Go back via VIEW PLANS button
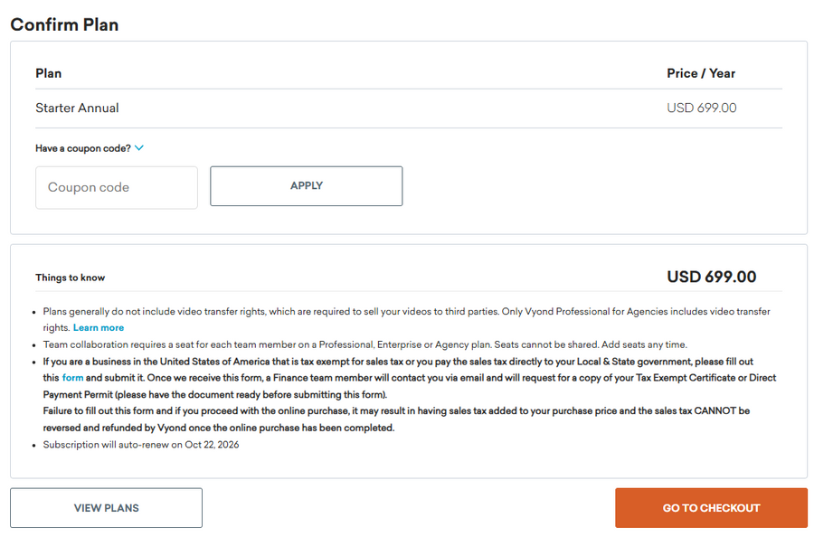The image size is (814, 537). 106,508
